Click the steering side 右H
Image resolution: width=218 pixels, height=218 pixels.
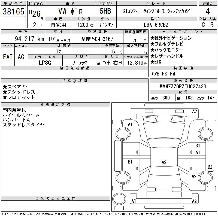point(117,63)
